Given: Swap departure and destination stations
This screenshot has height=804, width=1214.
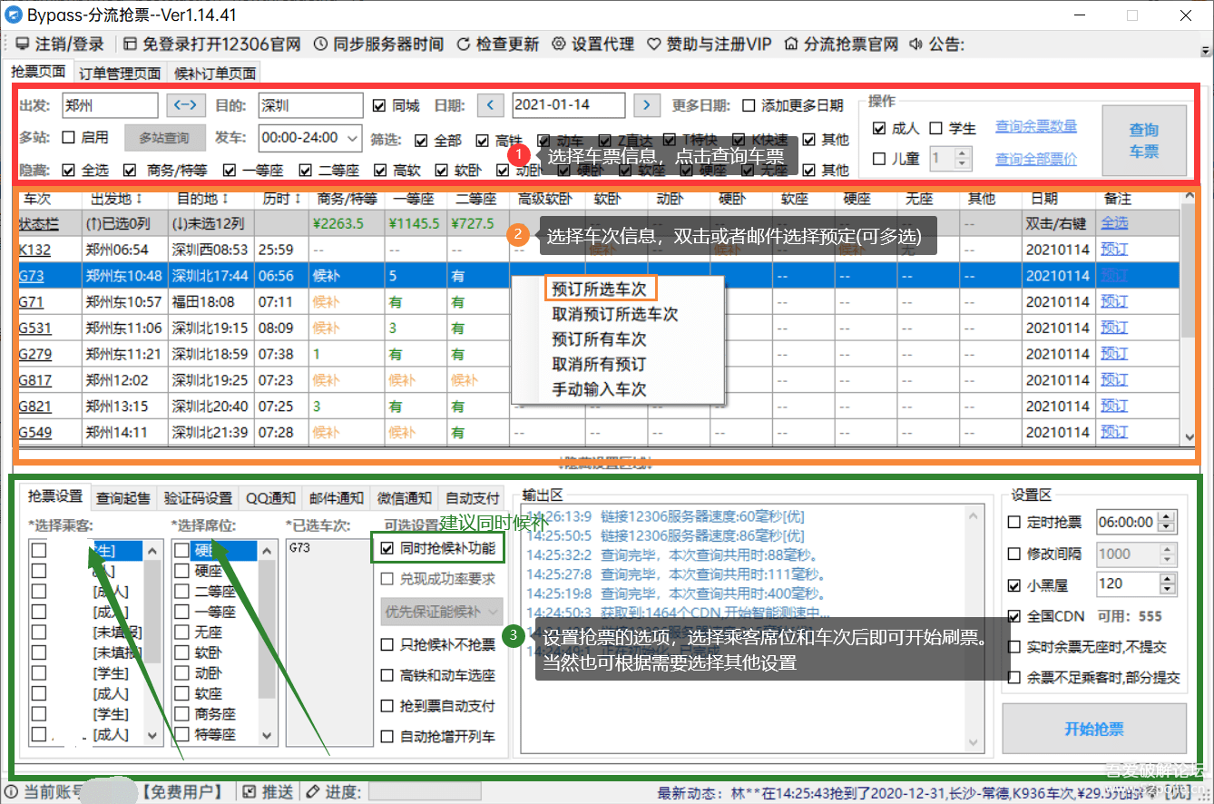Looking at the screenshot, I should point(186,105).
